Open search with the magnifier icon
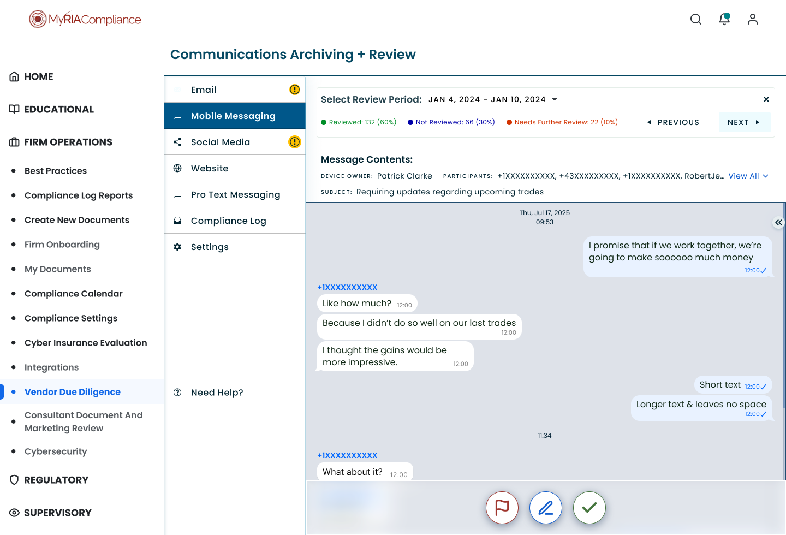Screen dimensions: 786x535 click(x=696, y=19)
